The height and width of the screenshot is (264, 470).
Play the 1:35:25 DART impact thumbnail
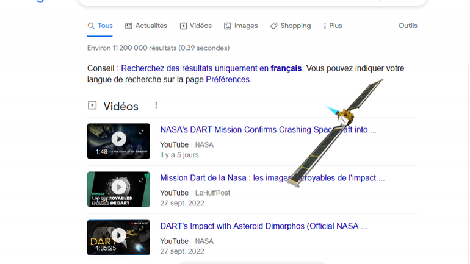[x=118, y=237]
